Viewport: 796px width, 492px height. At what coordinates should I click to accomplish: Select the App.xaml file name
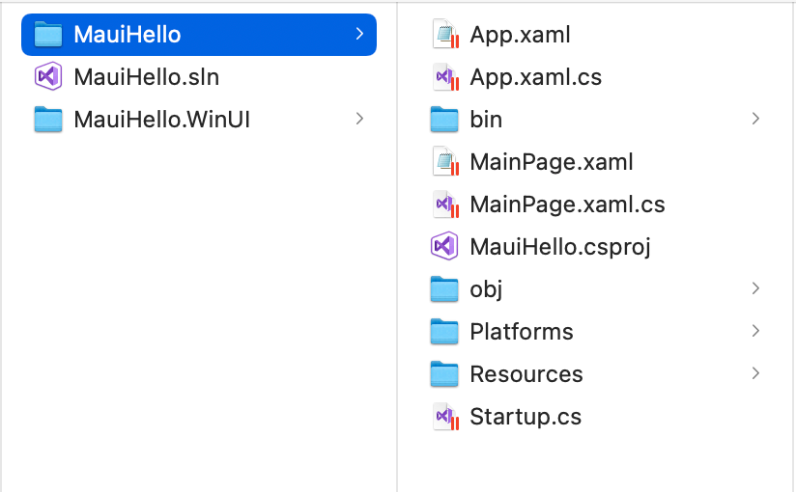[520, 35]
